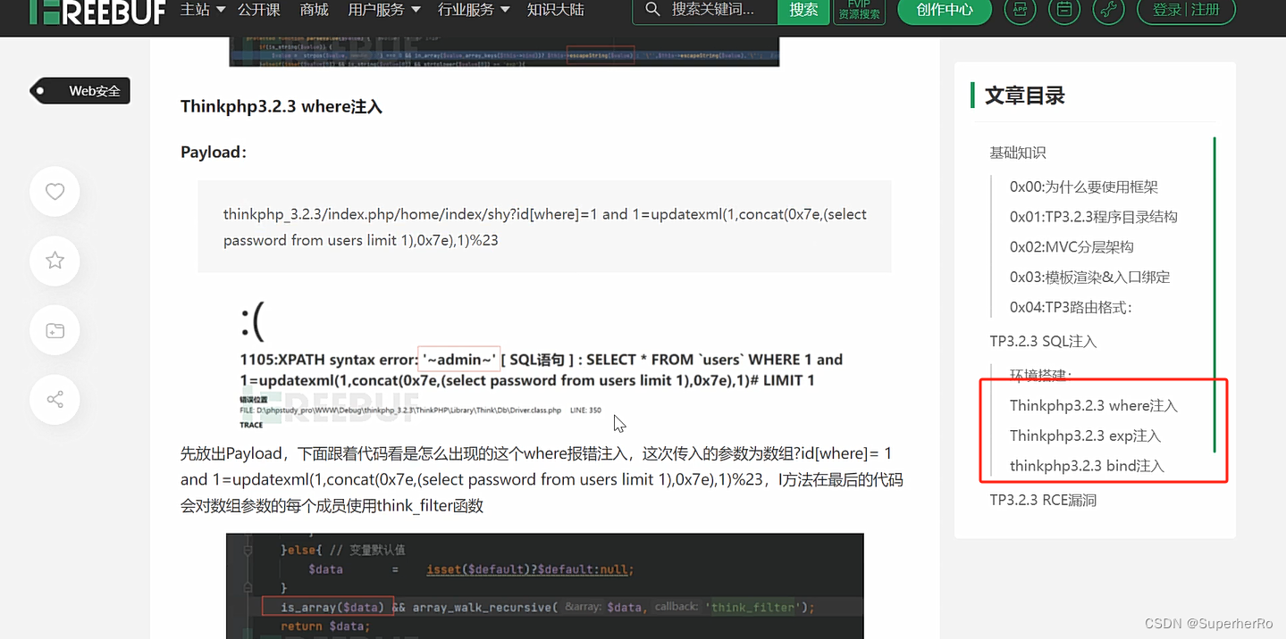This screenshot has width=1286, height=639.
Task: Jump to 0x01:TP3.2.3程序目录结构 section
Action: [x=1094, y=217]
